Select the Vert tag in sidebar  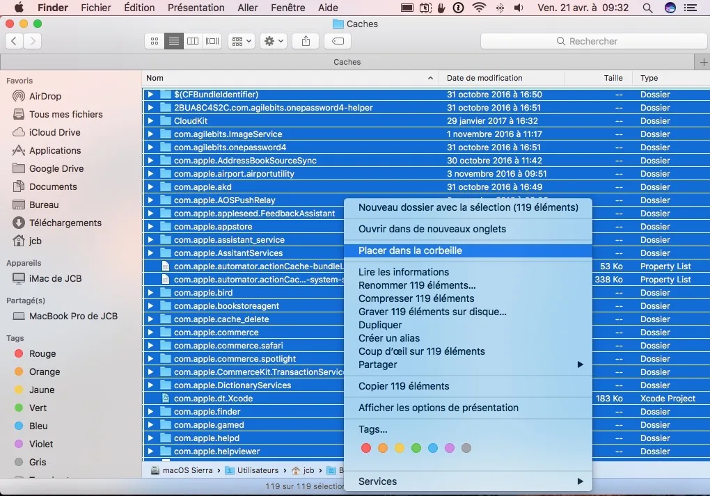coord(31,408)
